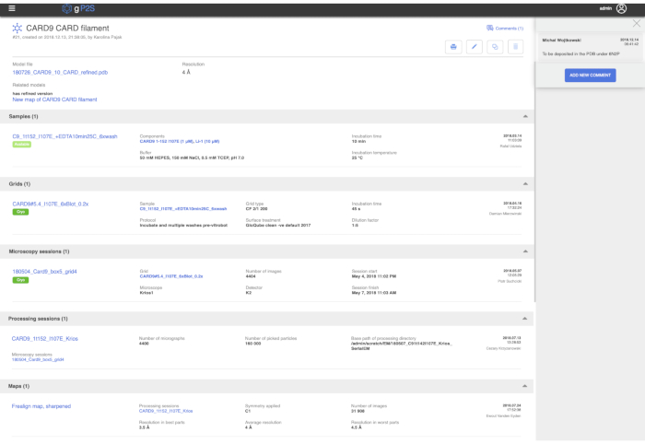Click the pencil edit icon
The width and height of the screenshot is (645, 444).
pyautogui.click(x=474, y=46)
